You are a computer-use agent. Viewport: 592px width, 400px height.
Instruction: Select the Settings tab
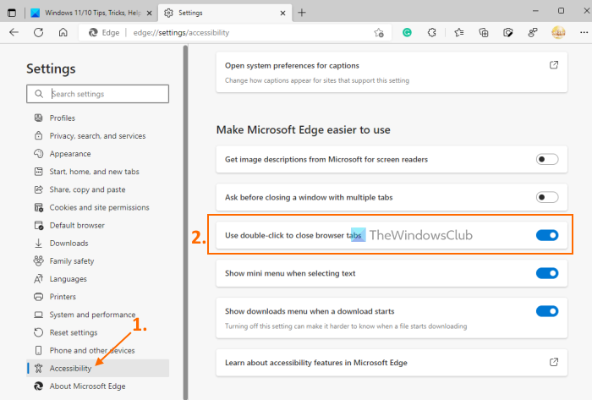pos(225,13)
